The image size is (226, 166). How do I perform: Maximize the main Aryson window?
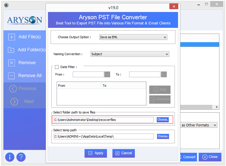tap(206, 4)
